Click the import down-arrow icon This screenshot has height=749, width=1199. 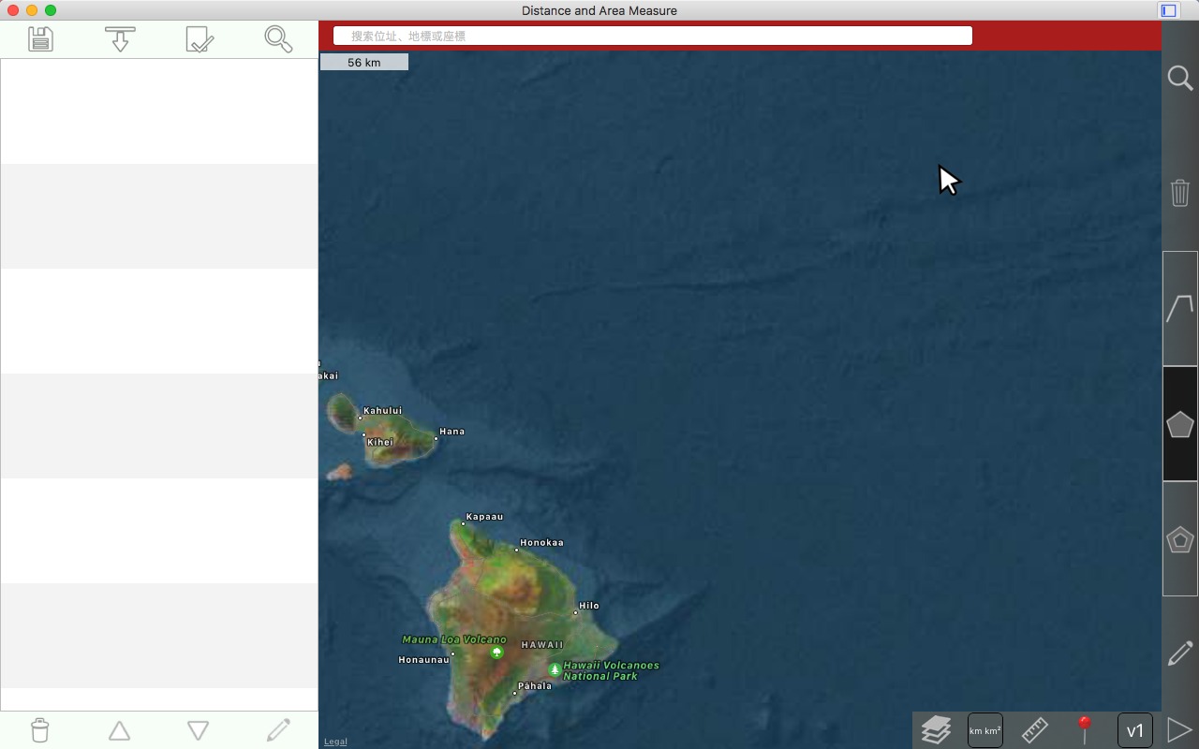tap(120, 38)
